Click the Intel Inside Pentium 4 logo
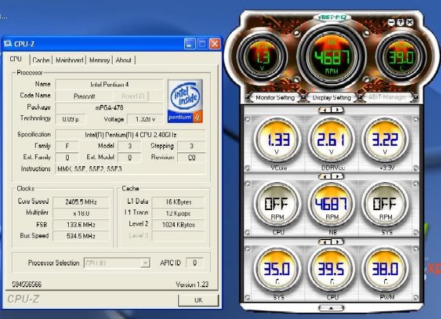 coord(185,101)
